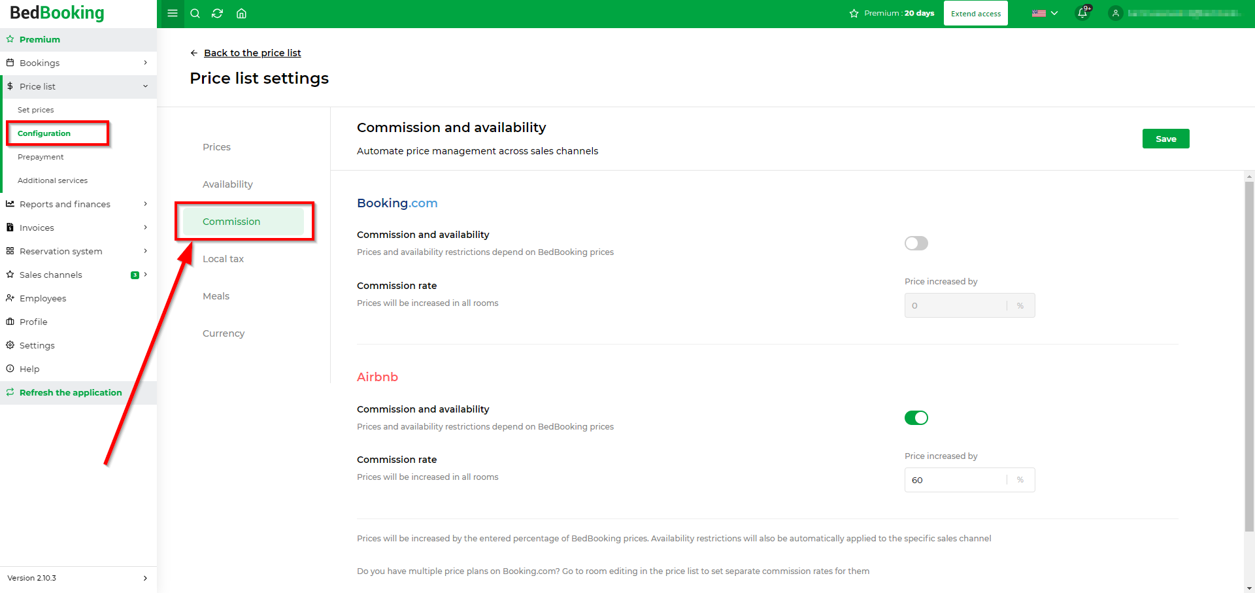Click Airbnb price increased by field
1255x593 pixels.
coord(969,480)
